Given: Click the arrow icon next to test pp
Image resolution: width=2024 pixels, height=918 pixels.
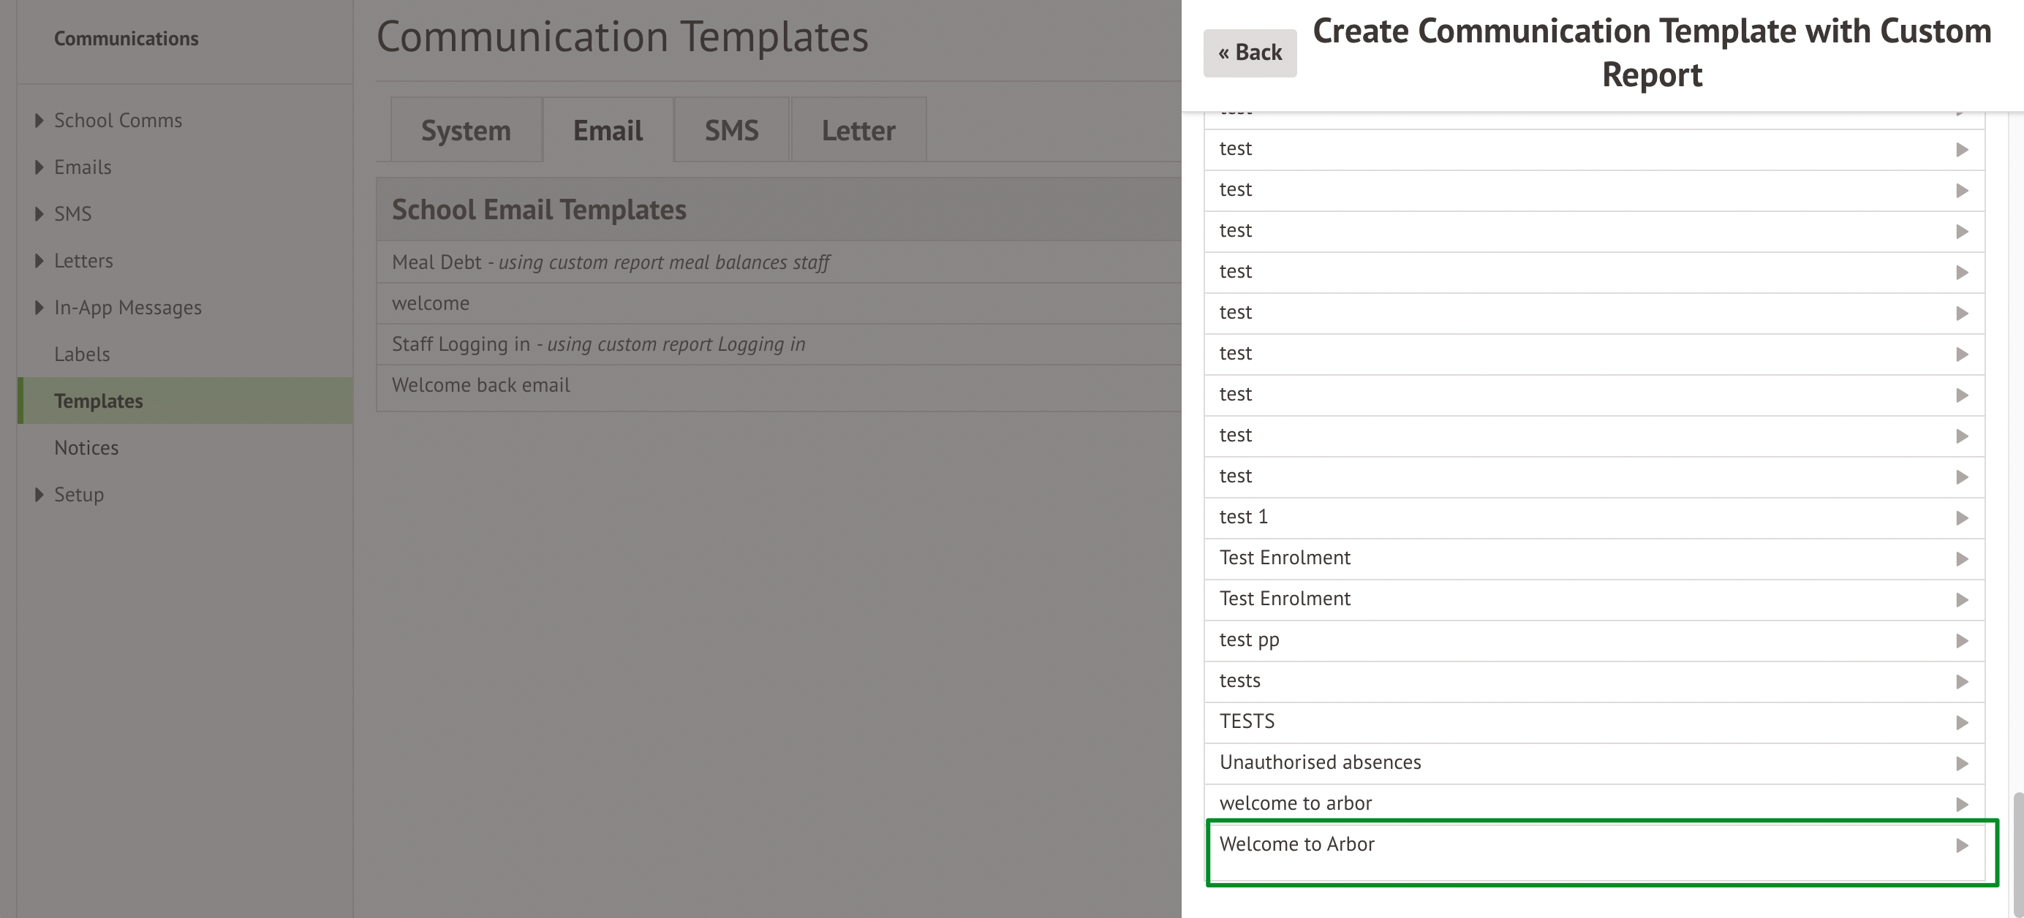Looking at the screenshot, I should point(1961,641).
